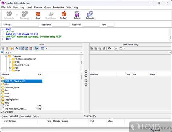Expand the DOS folder tree node
172x132 pixels.
[x=10, y=62]
